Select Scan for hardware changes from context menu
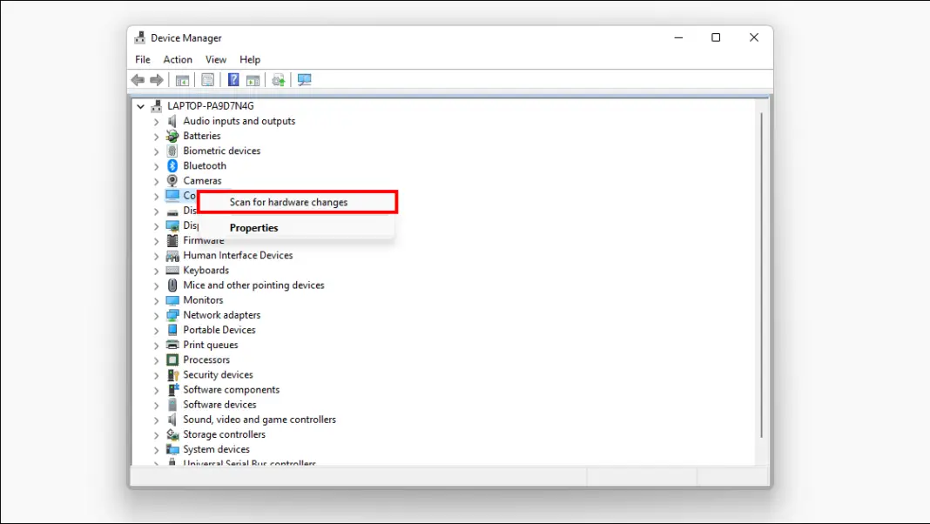This screenshot has width=930, height=524. 288,202
